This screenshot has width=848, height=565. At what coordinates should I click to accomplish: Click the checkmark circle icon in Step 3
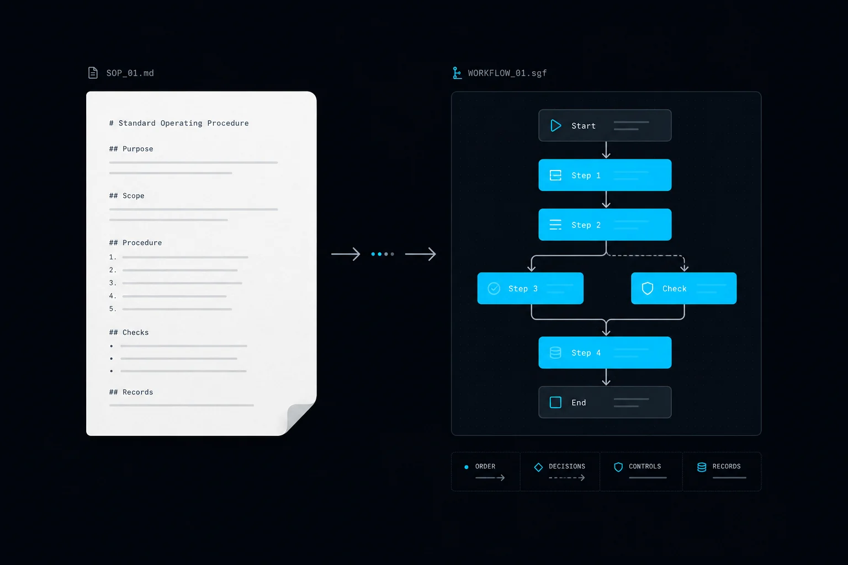[x=494, y=289]
